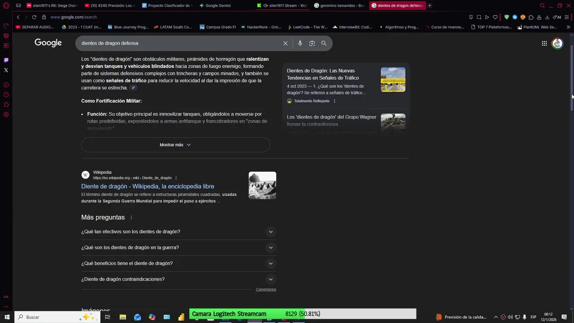Open the Google apps grid
The width and height of the screenshot is (574, 323).
[544, 44]
